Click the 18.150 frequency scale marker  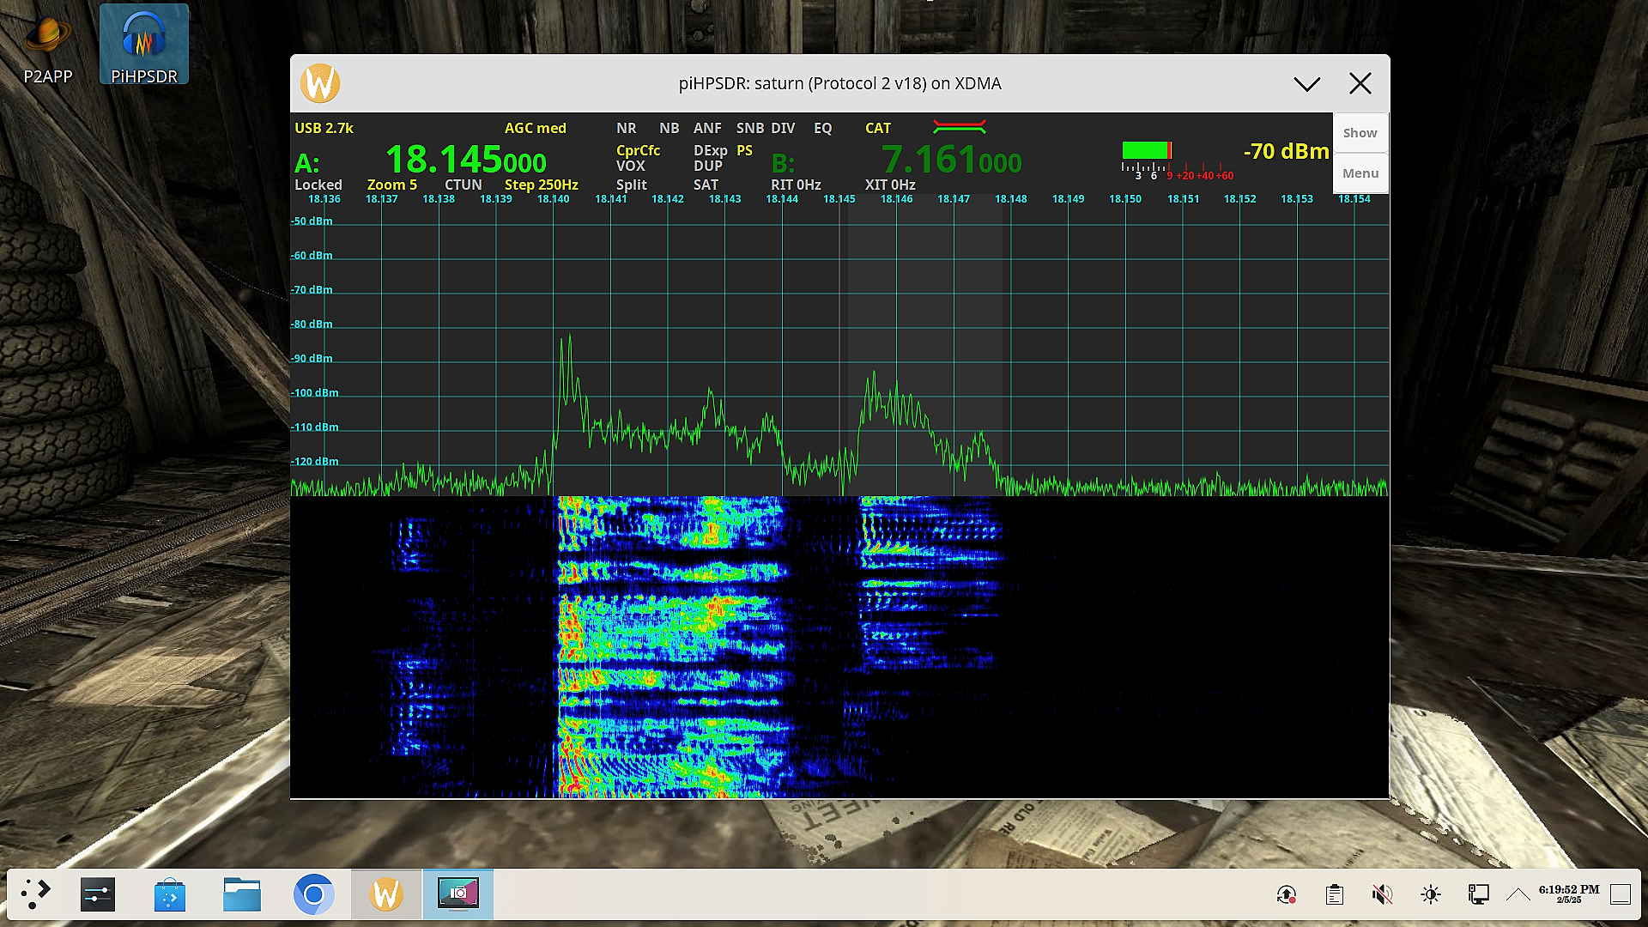click(x=1125, y=199)
